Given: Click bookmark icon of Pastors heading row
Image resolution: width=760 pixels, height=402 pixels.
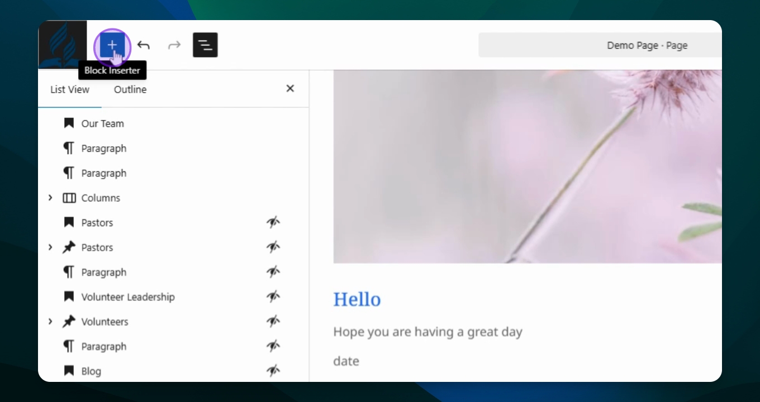Looking at the screenshot, I should (x=69, y=222).
